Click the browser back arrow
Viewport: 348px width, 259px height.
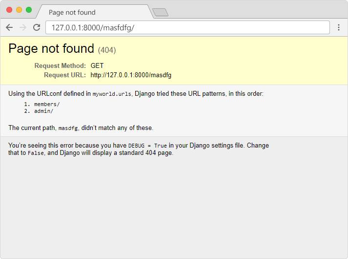click(x=9, y=27)
